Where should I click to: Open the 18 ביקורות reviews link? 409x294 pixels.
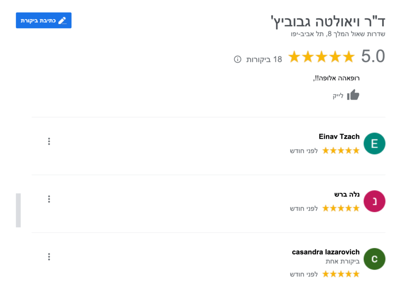264,58
